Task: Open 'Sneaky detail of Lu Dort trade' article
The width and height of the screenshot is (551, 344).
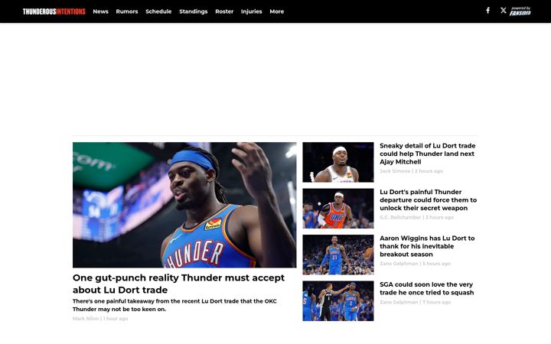Action: click(x=427, y=154)
